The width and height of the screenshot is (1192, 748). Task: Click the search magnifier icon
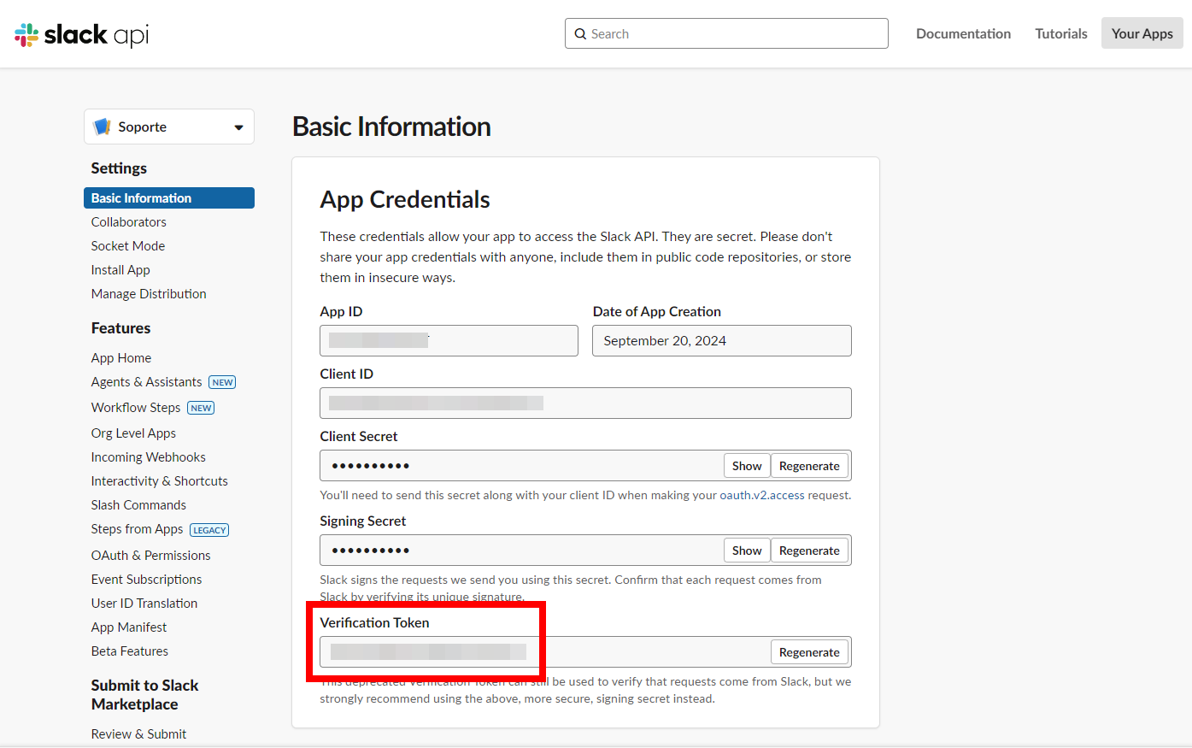tap(580, 34)
